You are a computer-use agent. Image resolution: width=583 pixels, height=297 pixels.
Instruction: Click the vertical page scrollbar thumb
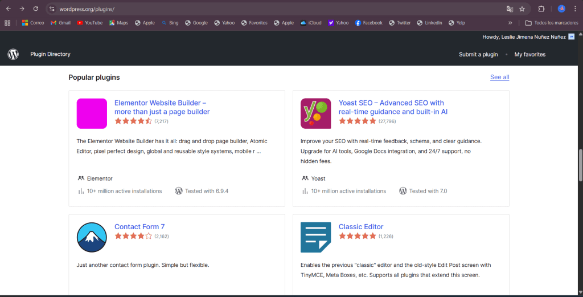click(580, 165)
